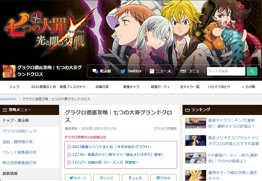Screen dimensions: 262x181
Task: Select the リセマラ当たり navigation tab
Action: coord(219,87)
